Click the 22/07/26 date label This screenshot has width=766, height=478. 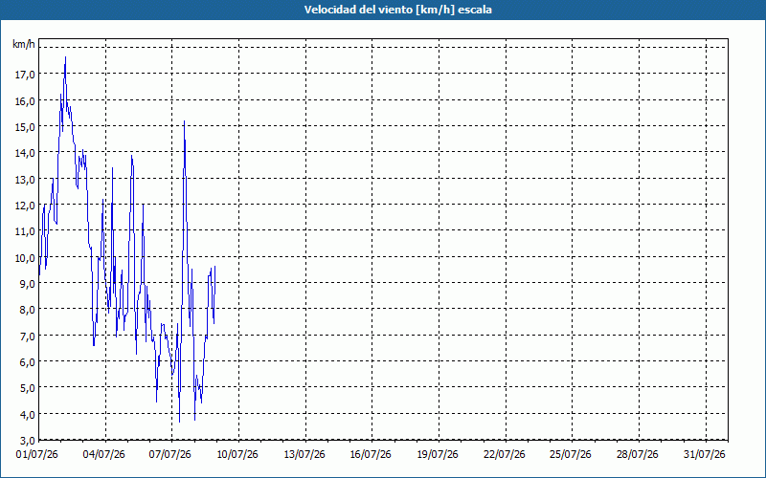point(505,455)
